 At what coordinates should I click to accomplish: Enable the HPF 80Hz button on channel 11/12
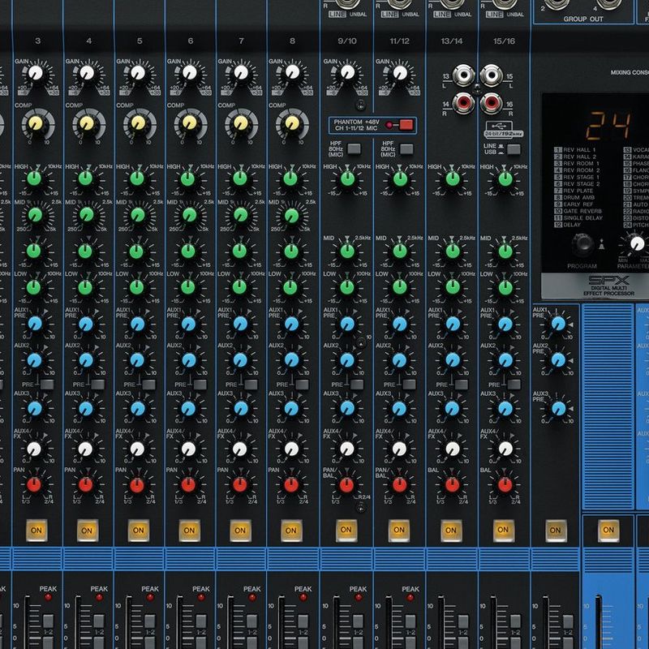point(406,149)
